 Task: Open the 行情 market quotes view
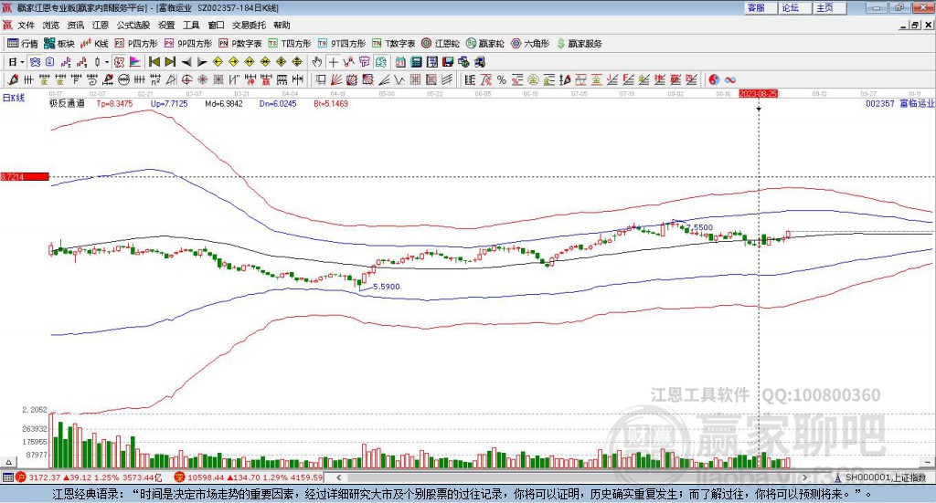click(22, 44)
